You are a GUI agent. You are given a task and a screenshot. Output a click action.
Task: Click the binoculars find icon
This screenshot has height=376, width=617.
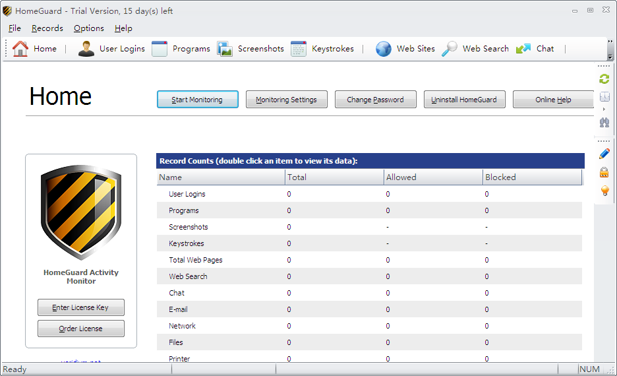tap(604, 123)
